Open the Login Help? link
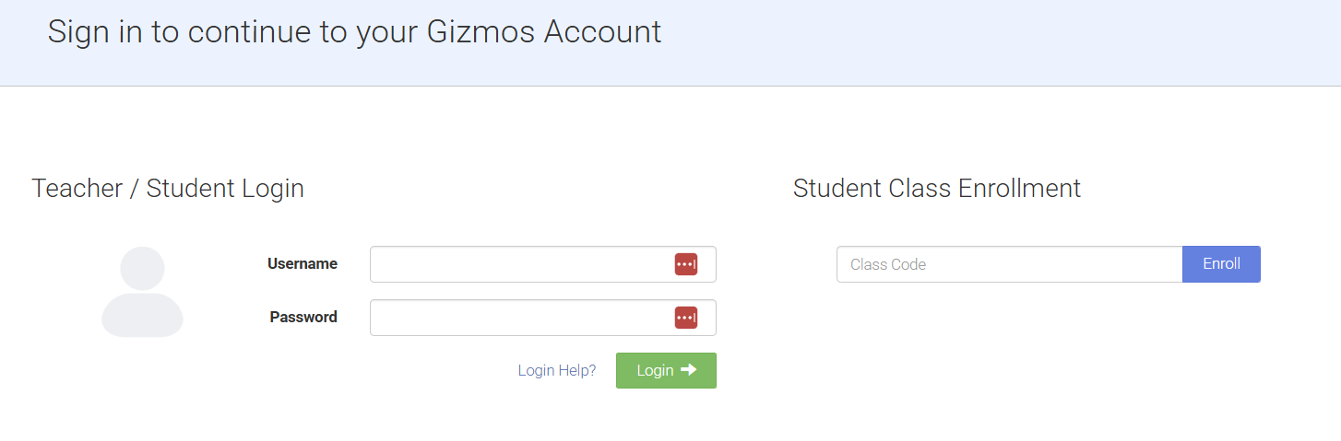The width and height of the screenshot is (1341, 441). point(557,370)
